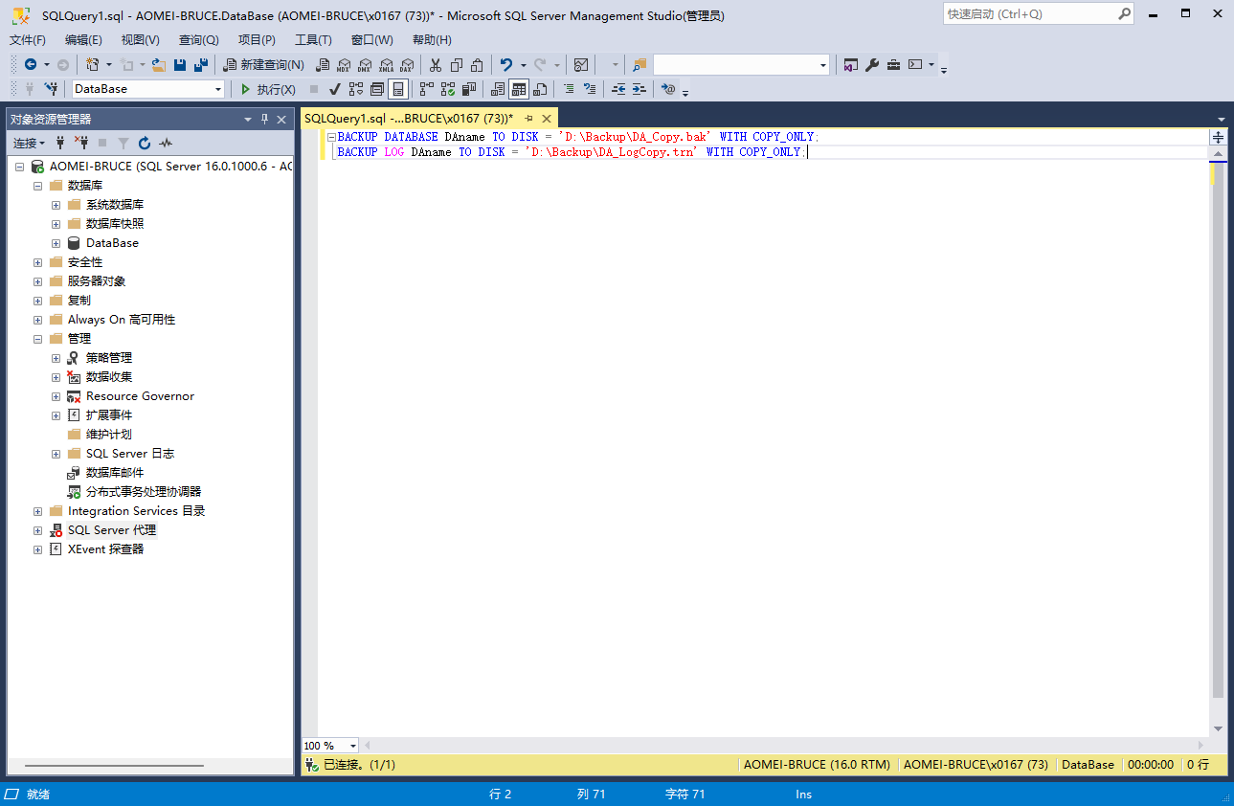Select the 数据库邮件 tree item

point(115,473)
